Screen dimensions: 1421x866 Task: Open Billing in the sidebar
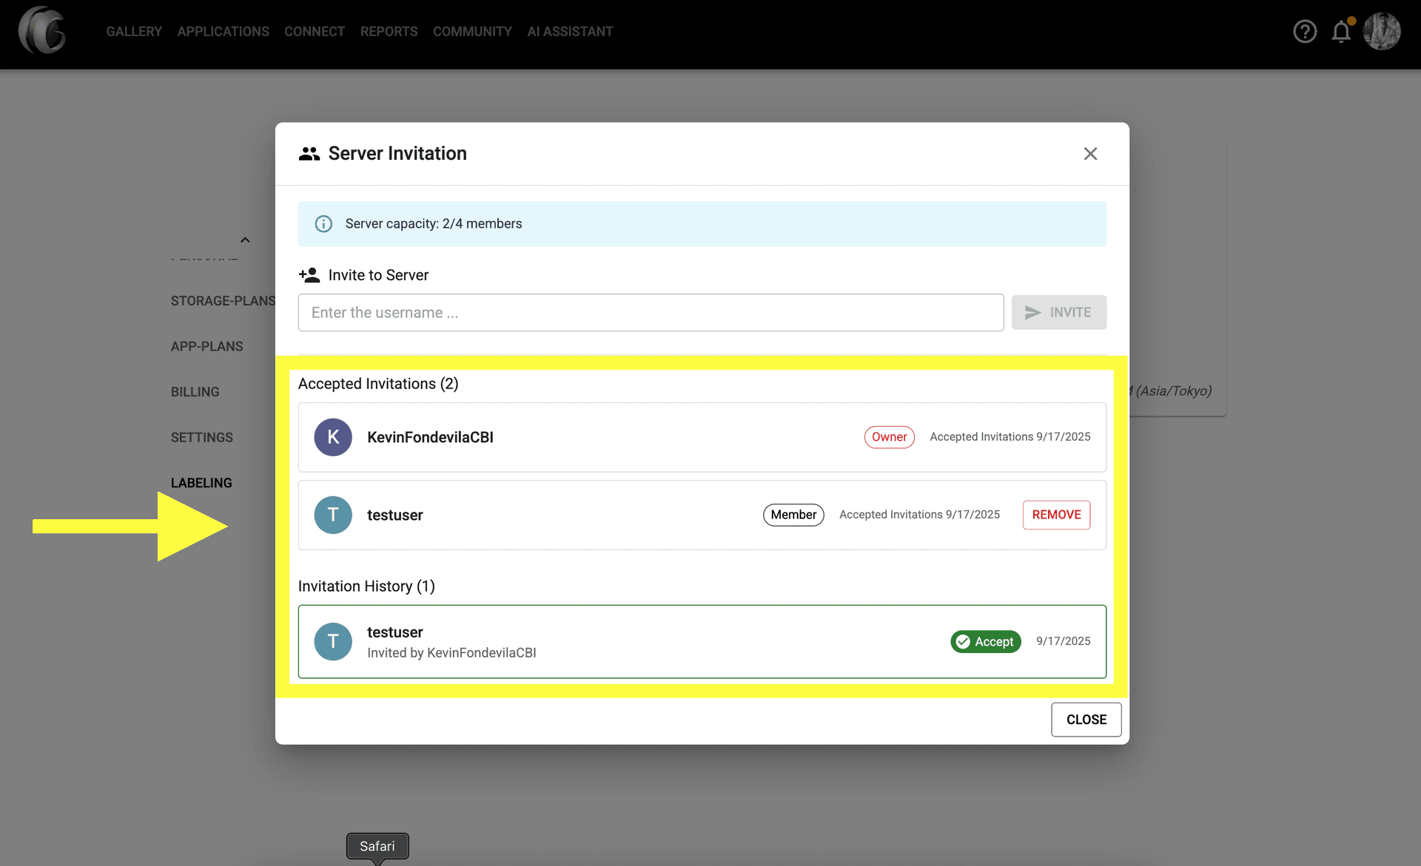pyautogui.click(x=195, y=392)
